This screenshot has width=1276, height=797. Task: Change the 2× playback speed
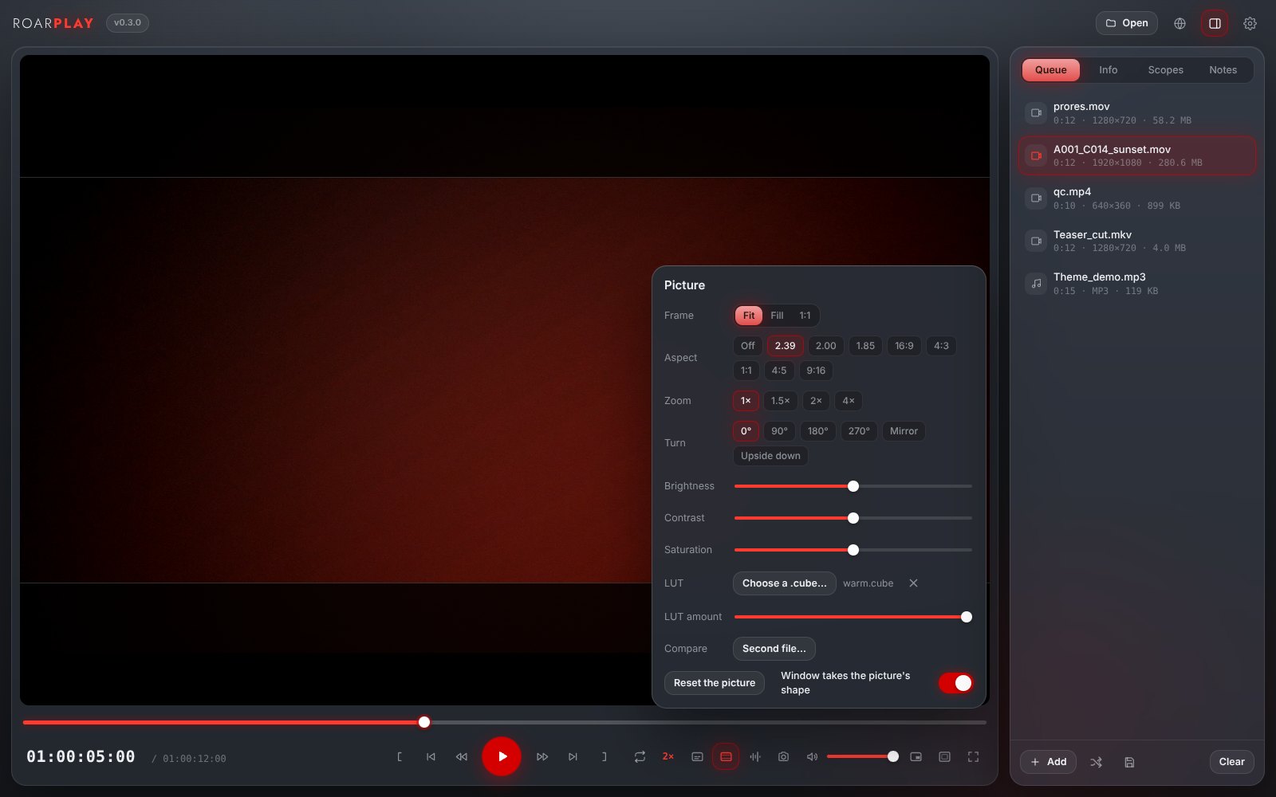pos(668,756)
